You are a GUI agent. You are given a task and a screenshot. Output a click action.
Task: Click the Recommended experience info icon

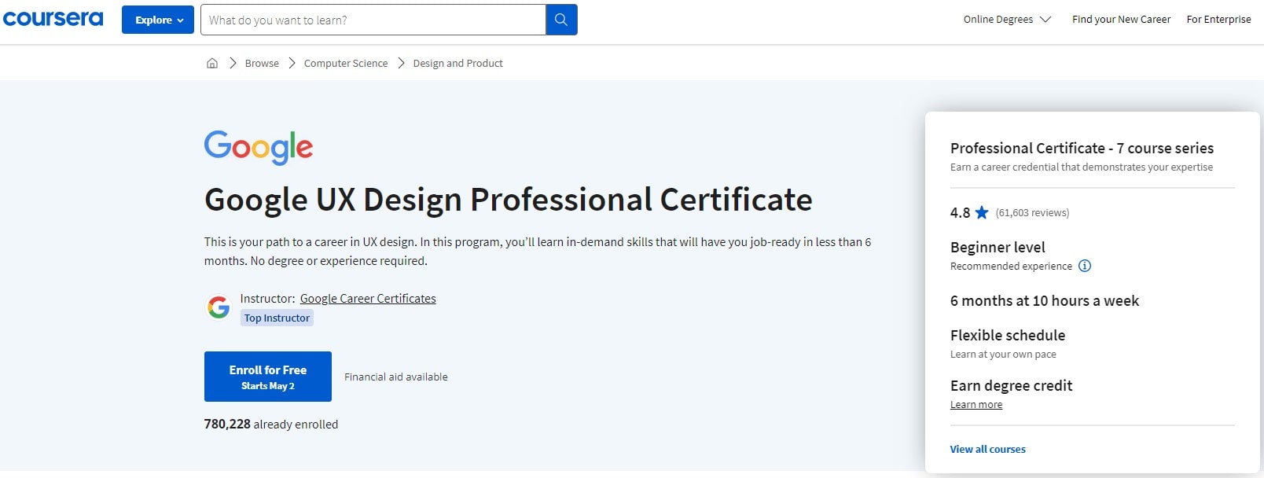pyautogui.click(x=1085, y=266)
